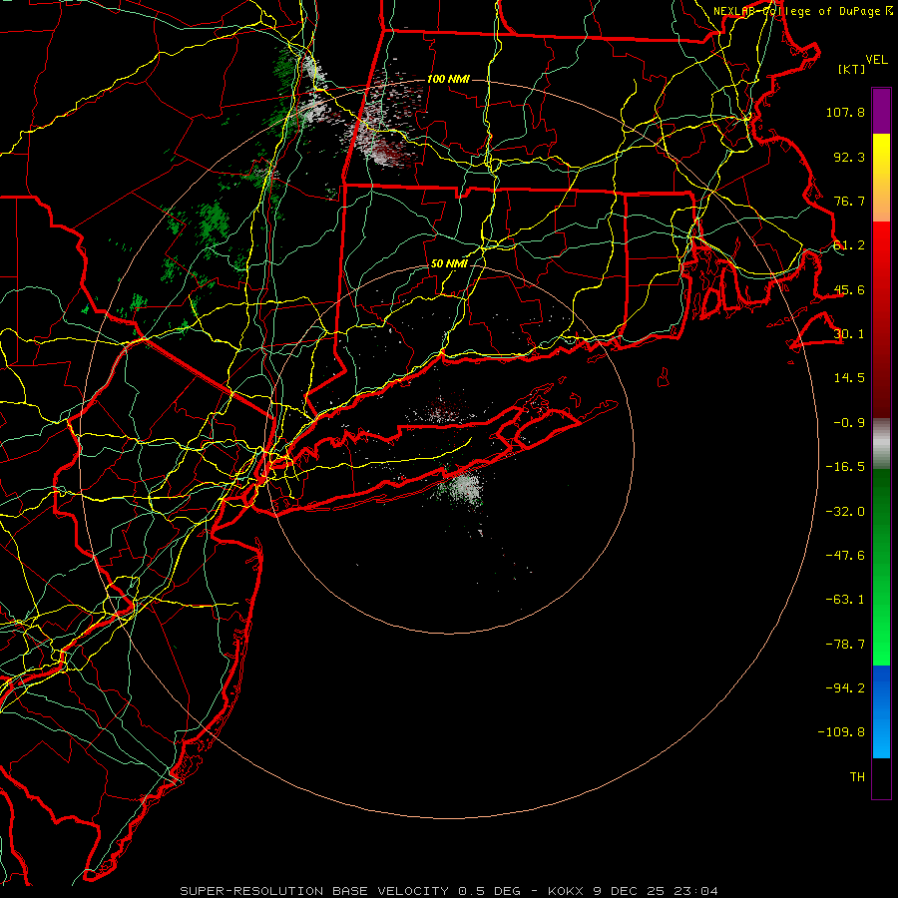Click the '100 NMI' range ring label
Image resolution: width=898 pixels, height=898 pixels.
pyautogui.click(x=448, y=79)
